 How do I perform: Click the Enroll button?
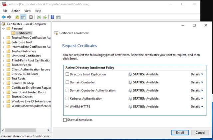click(x=180, y=133)
